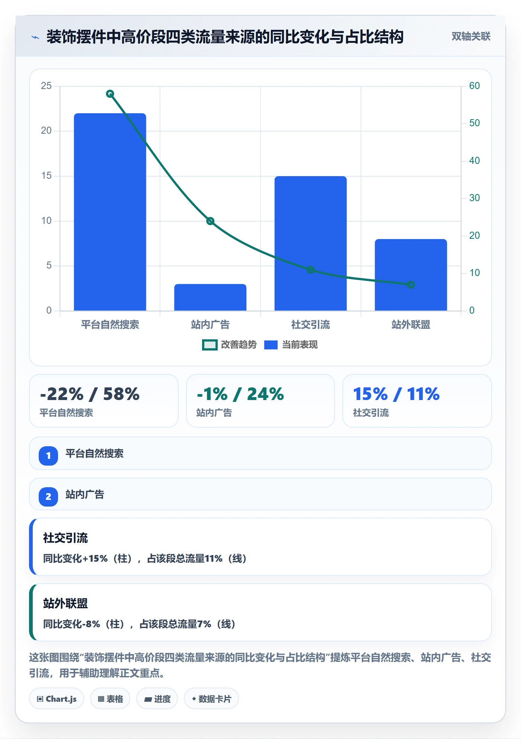Open the 社交引流 detail card heading
Screen dimensions: 521x739
pos(65,538)
